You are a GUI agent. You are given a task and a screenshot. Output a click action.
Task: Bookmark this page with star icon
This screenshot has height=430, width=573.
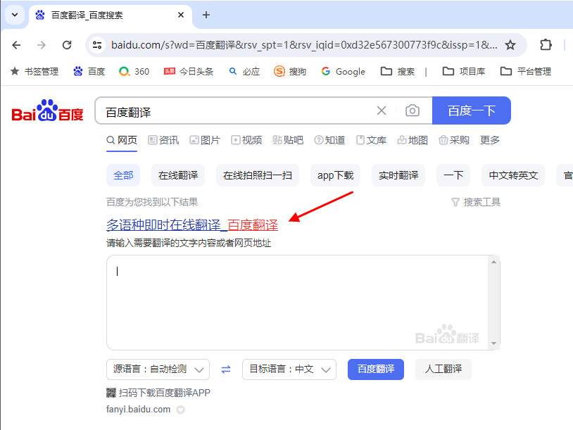[510, 45]
